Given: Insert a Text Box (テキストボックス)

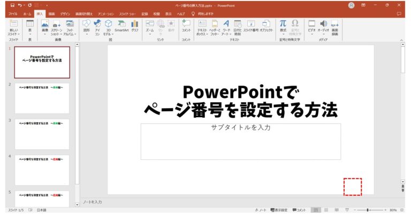Looking at the screenshot, I should point(202,27).
